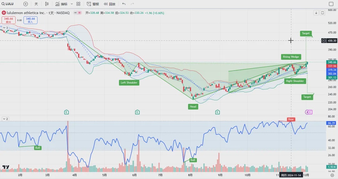
Task: Expand the indicator favorites chevron
Action: tap(72, 4)
